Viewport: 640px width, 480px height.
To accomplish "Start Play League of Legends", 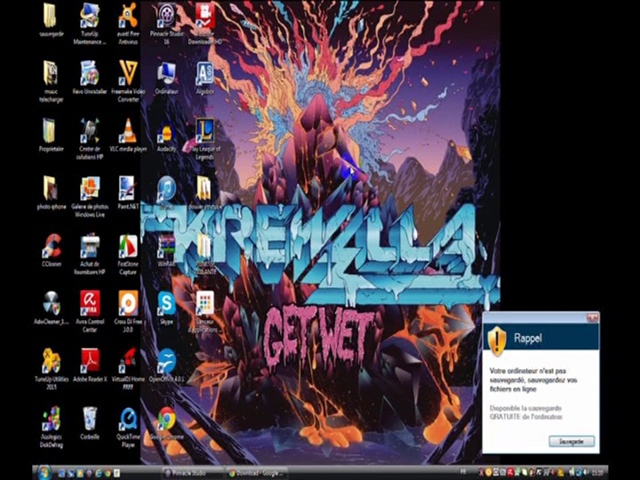I will click(205, 139).
